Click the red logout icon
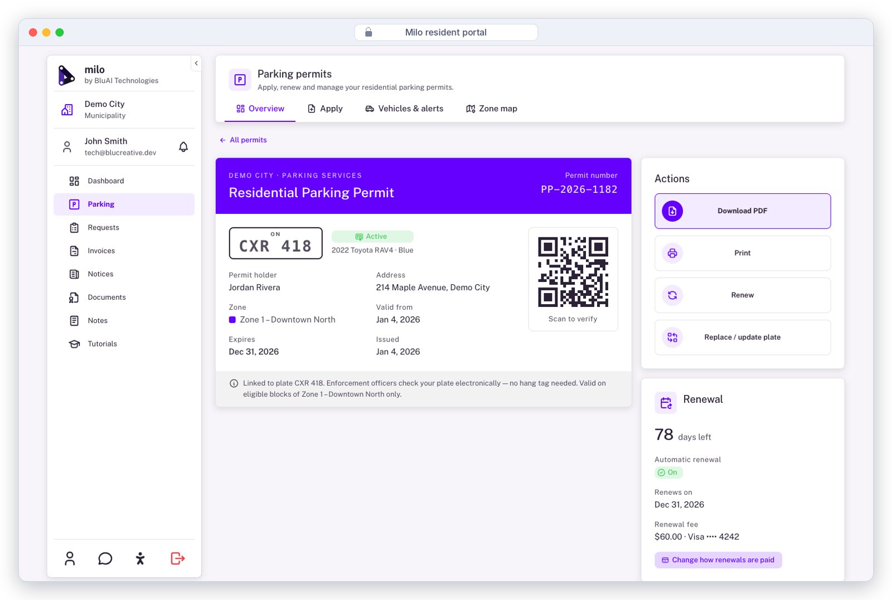 click(x=177, y=559)
